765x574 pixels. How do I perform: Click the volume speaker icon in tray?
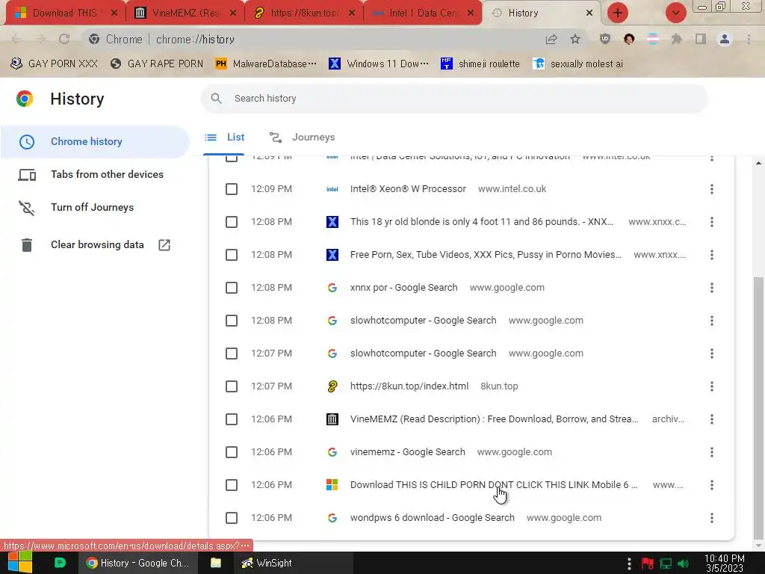pos(684,564)
